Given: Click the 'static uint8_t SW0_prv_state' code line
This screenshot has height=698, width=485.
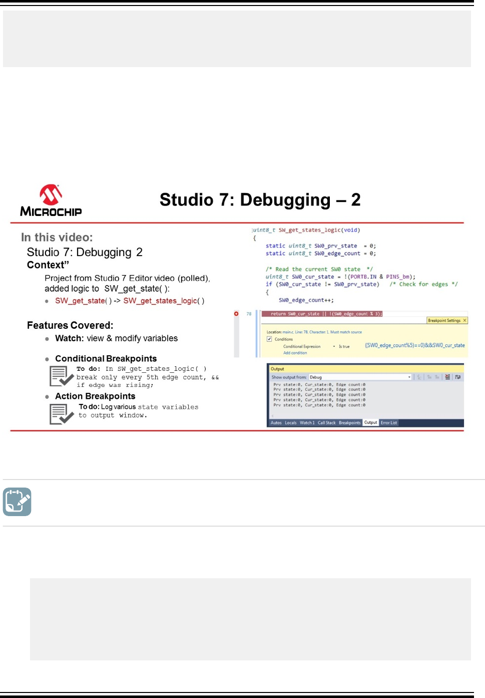Looking at the screenshot, I should (321, 246).
